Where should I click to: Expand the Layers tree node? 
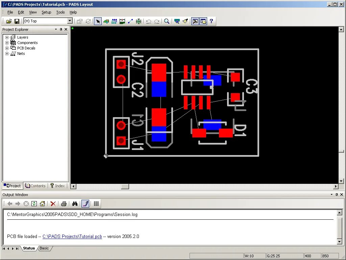click(x=7, y=37)
